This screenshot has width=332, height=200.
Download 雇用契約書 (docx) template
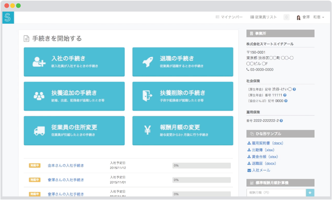[x=265, y=143]
